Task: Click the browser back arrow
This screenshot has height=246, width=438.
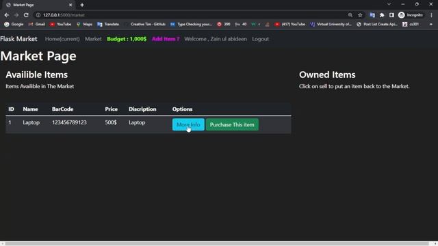Action: click(6, 15)
